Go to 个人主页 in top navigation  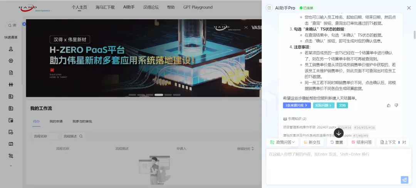79,7
